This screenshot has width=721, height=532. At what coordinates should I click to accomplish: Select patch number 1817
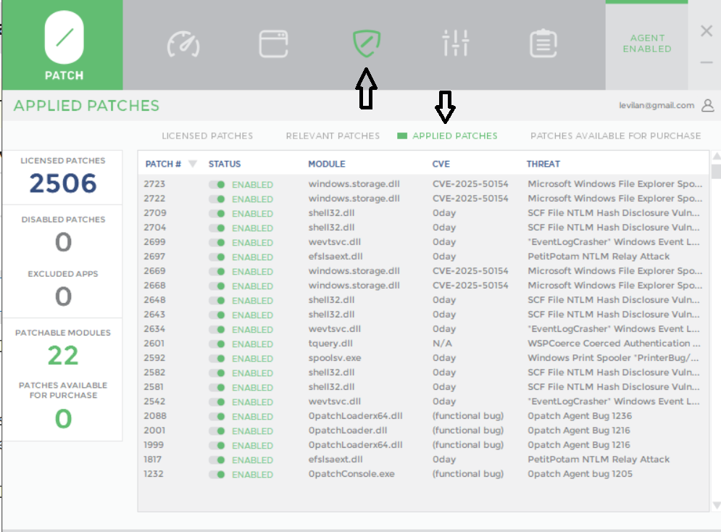[152, 460]
